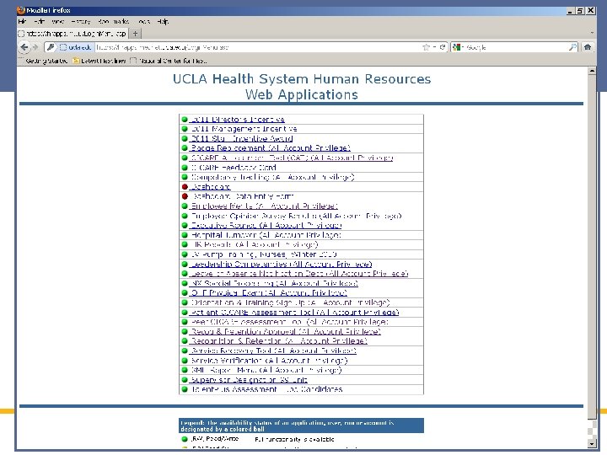Bookmark this page with the star icon
The image size is (607, 455).
[427, 47]
